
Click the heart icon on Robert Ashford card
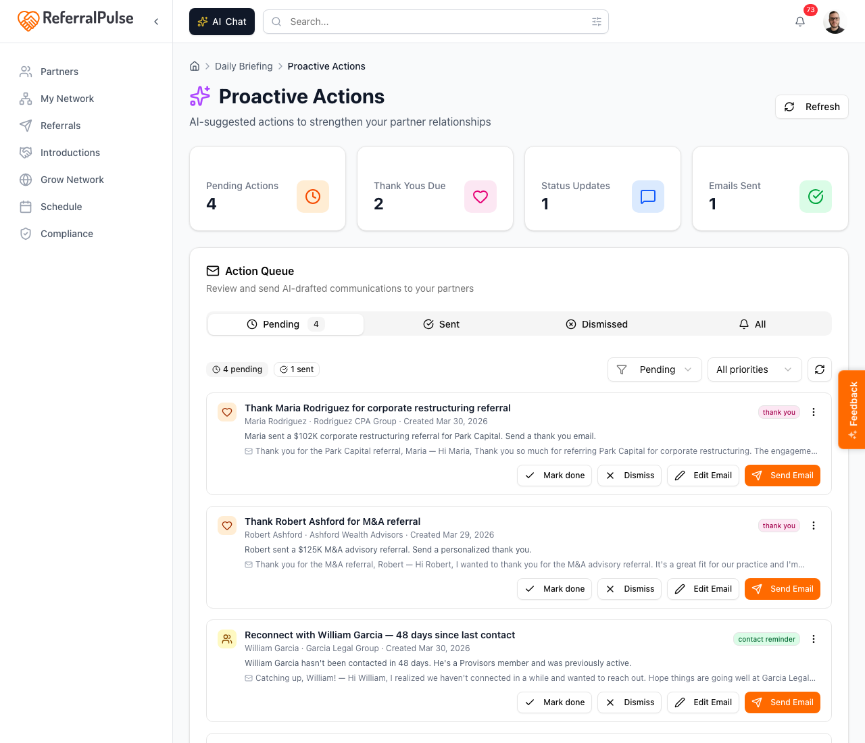(227, 526)
